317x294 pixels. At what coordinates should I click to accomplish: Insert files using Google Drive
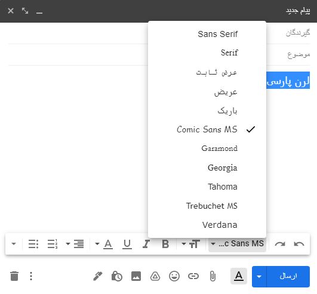(155, 276)
